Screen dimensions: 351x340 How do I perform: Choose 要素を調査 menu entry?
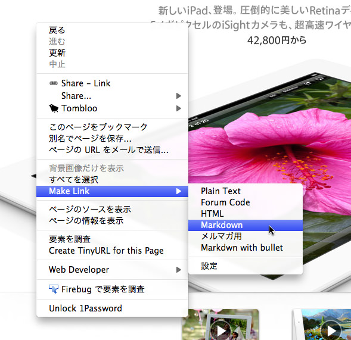pos(112,239)
